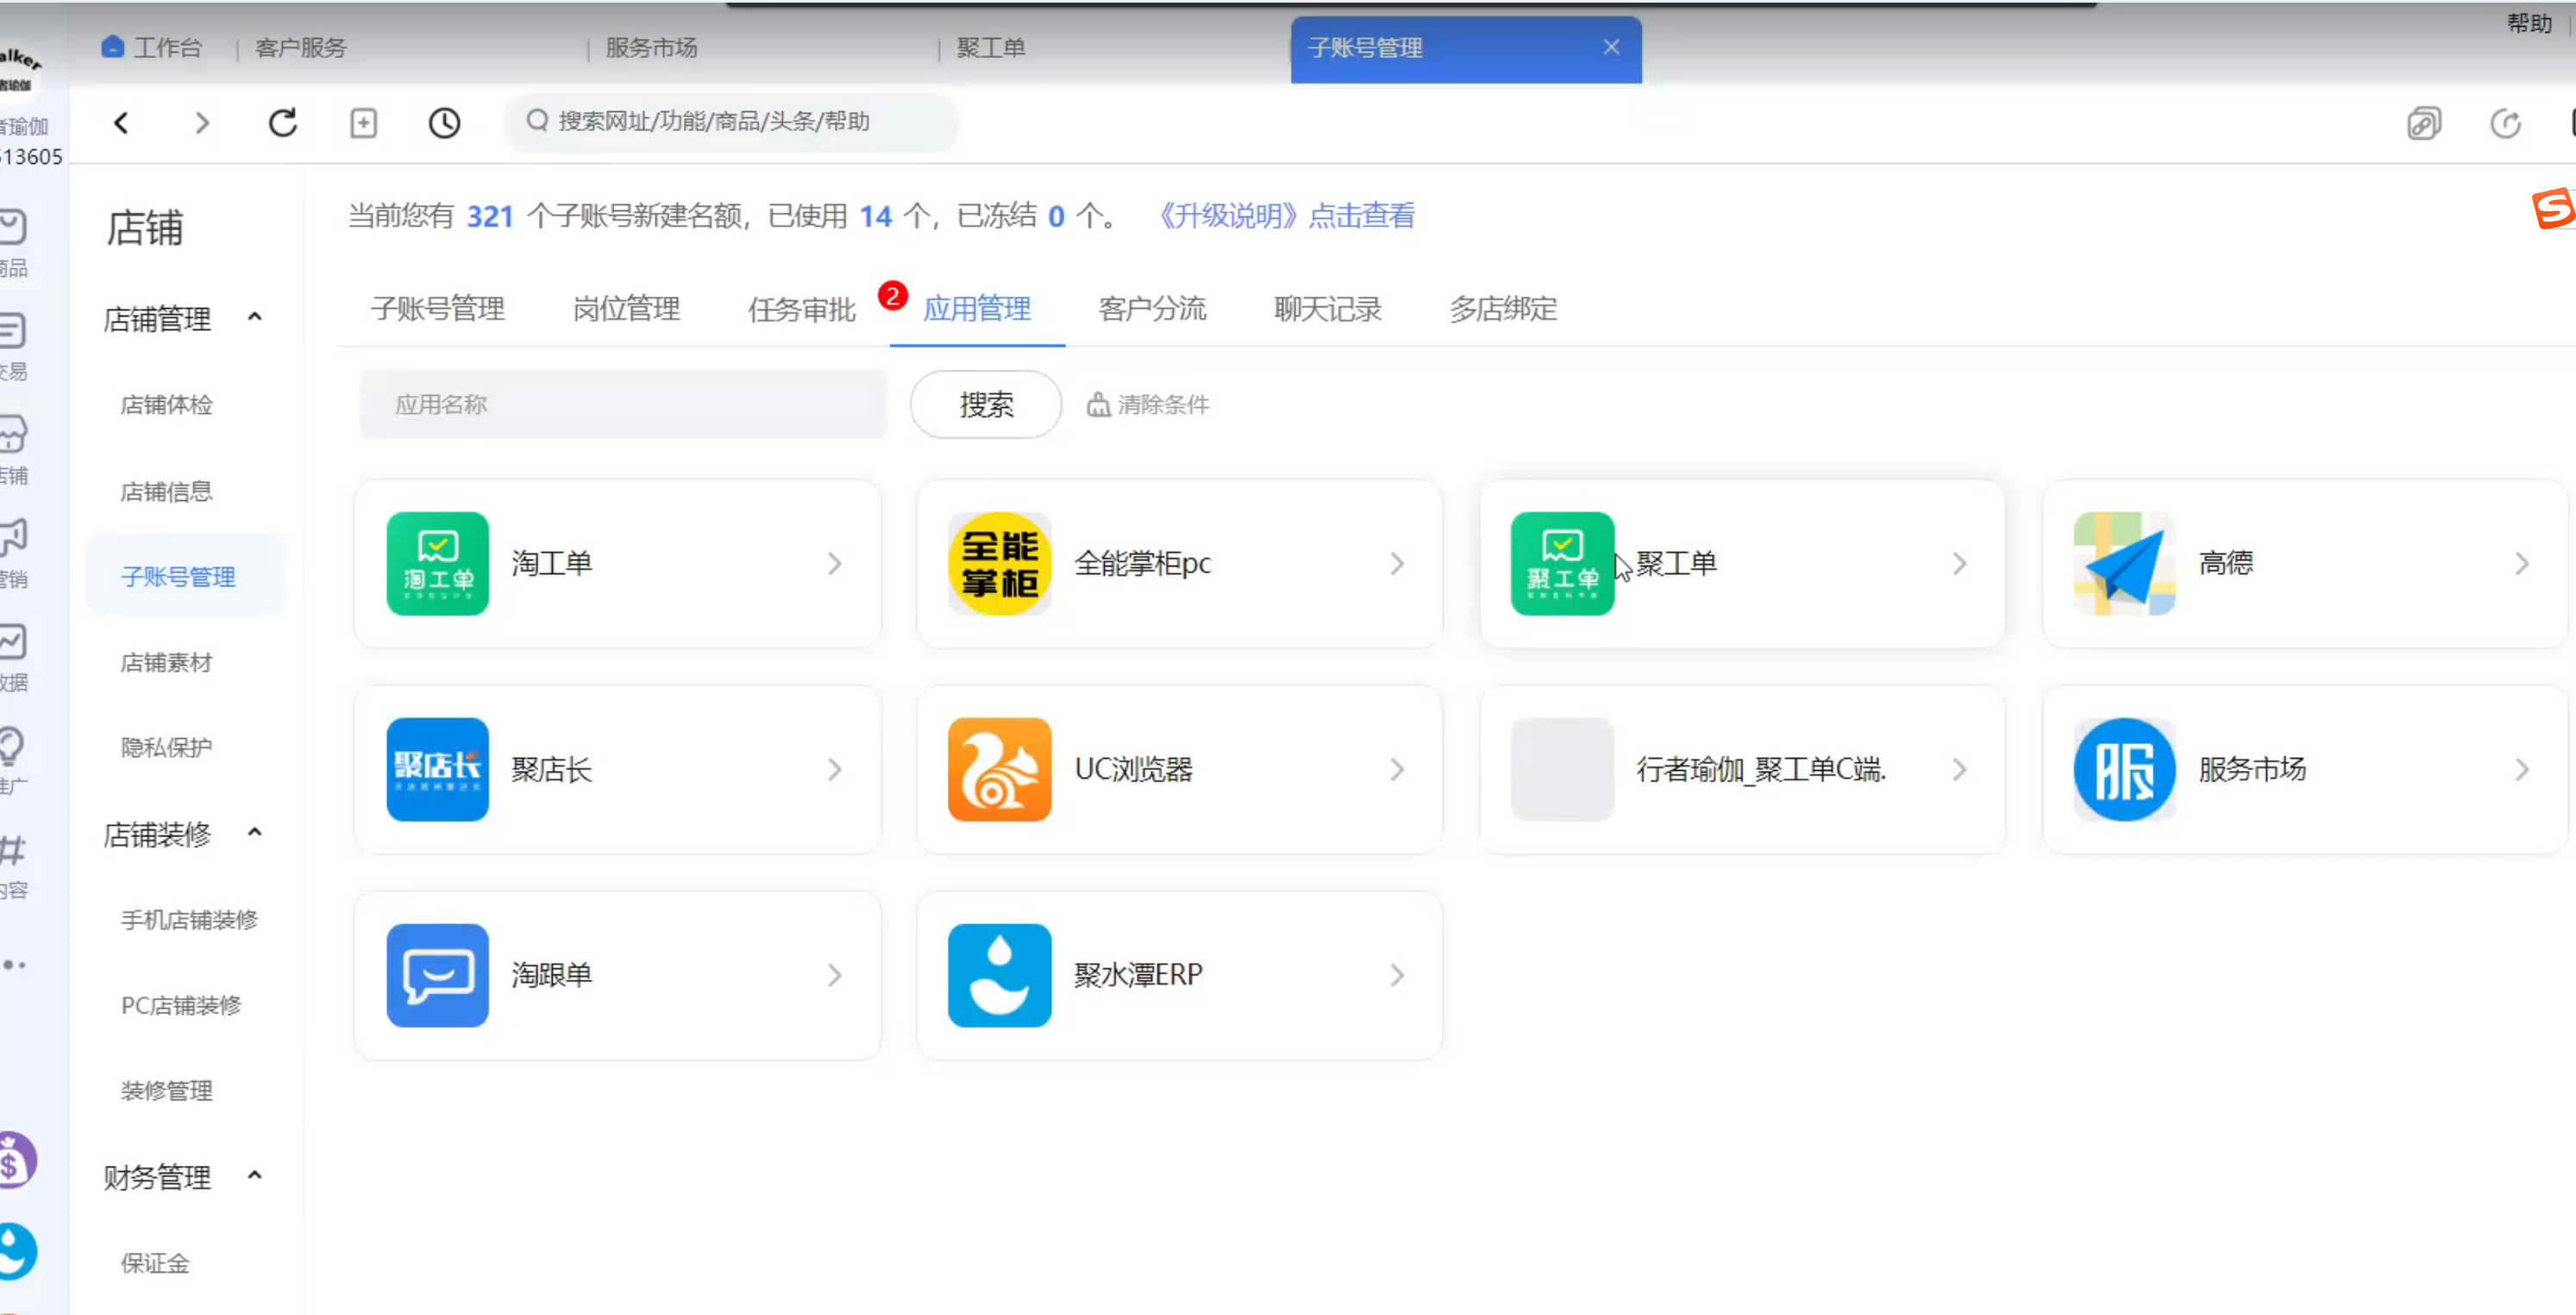Click the link-chain icon in the top-right toolbar

pos(2424,123)
